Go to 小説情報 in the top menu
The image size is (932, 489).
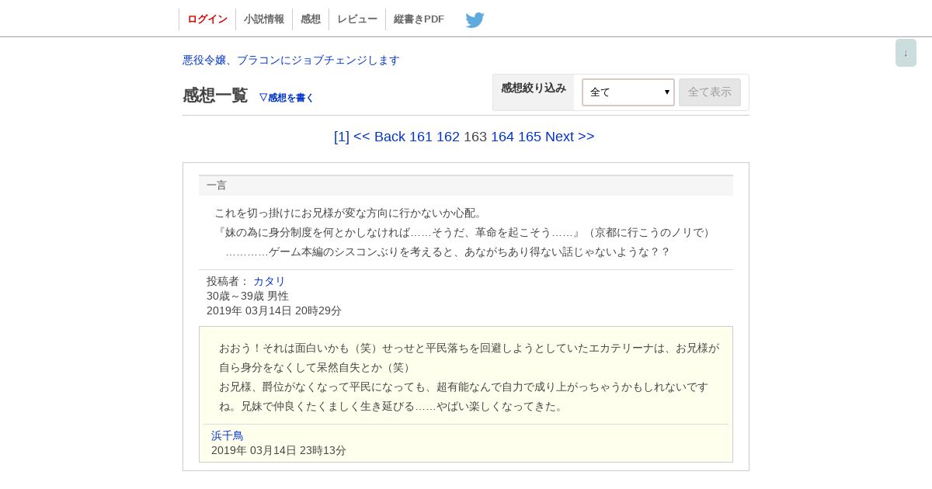click(x=264, y=19)
